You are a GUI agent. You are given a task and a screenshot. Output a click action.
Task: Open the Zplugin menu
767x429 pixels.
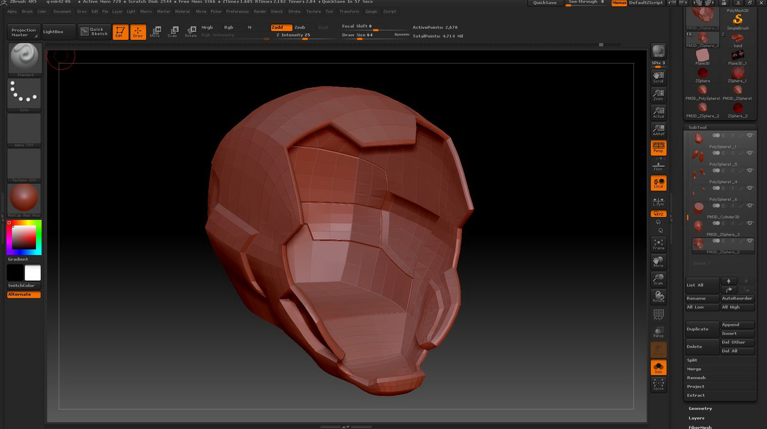371,11
